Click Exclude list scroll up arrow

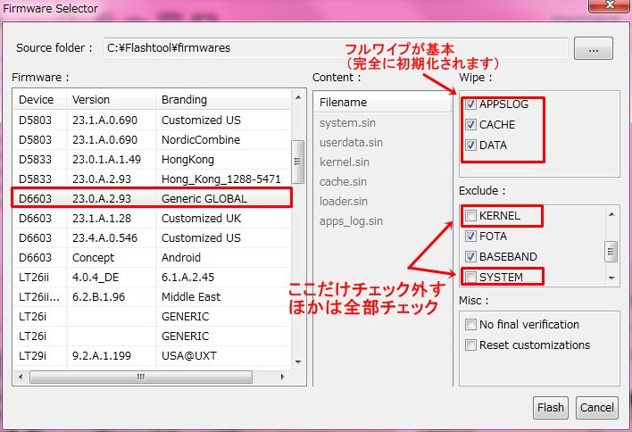coord(611,215)
